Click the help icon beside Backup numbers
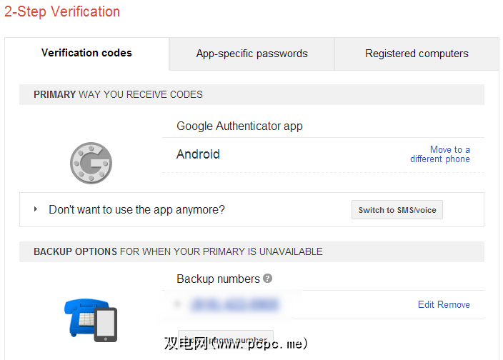Screen dimensions: 503x360 (267, 279)
